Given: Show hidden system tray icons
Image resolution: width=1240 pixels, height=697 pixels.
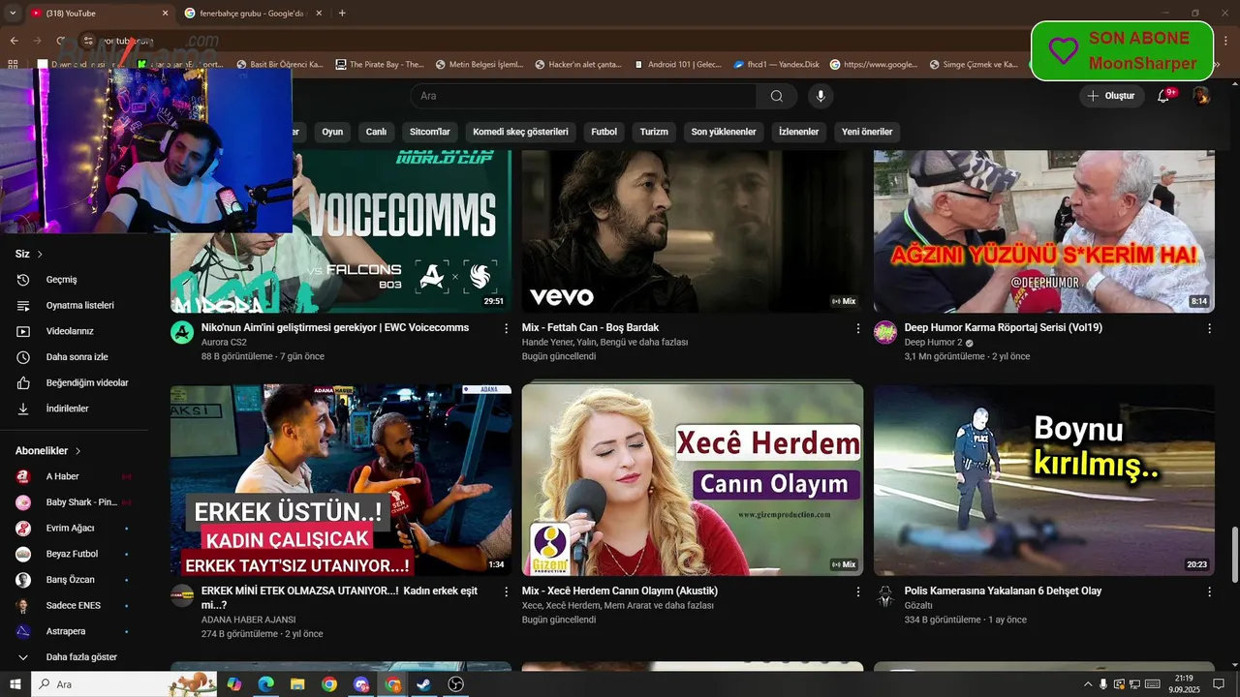Looking at the screenshot, I should 1087,684.
